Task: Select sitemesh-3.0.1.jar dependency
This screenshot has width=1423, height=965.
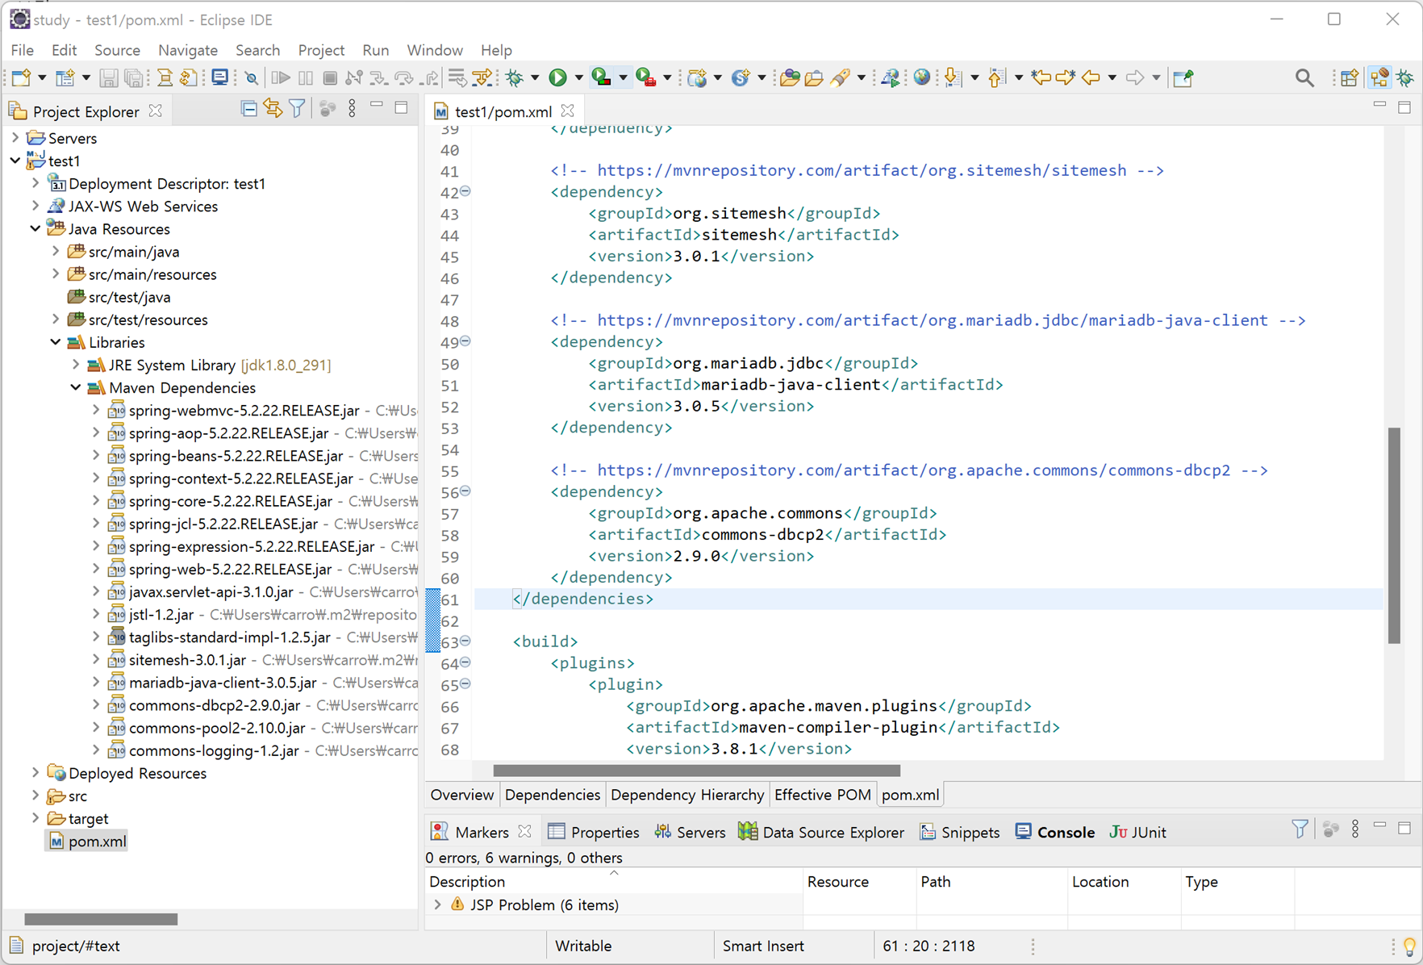Action: point(187,660)
